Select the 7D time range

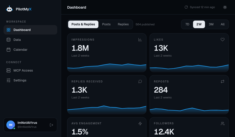coord(187,24)
